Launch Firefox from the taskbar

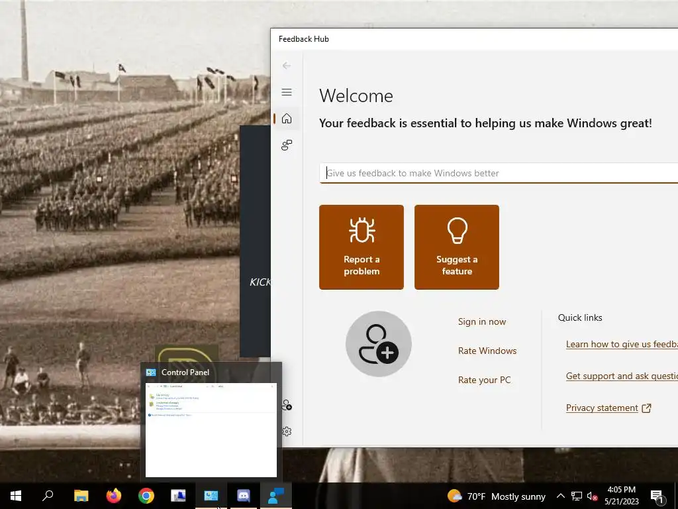coord(114,496)
